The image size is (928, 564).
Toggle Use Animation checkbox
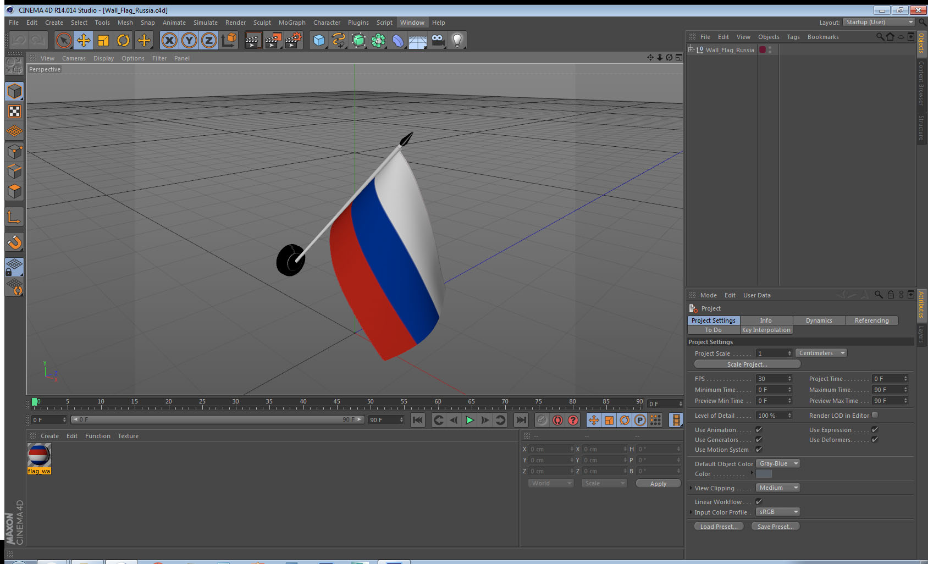click(759, 429)
